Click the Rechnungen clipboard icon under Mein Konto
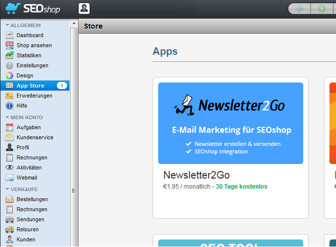The height and width of the screenshot is (247, 336). coord(10,157)
